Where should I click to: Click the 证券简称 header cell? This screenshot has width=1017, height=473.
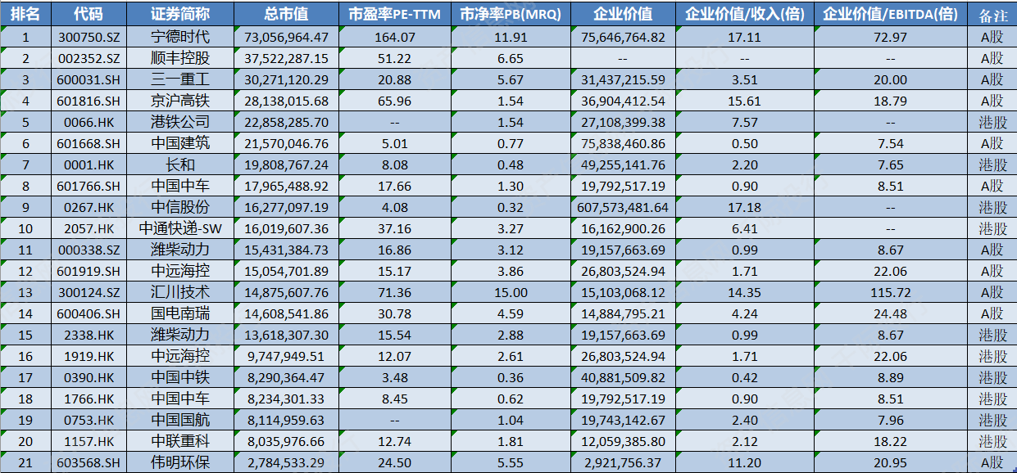(180, 14)
